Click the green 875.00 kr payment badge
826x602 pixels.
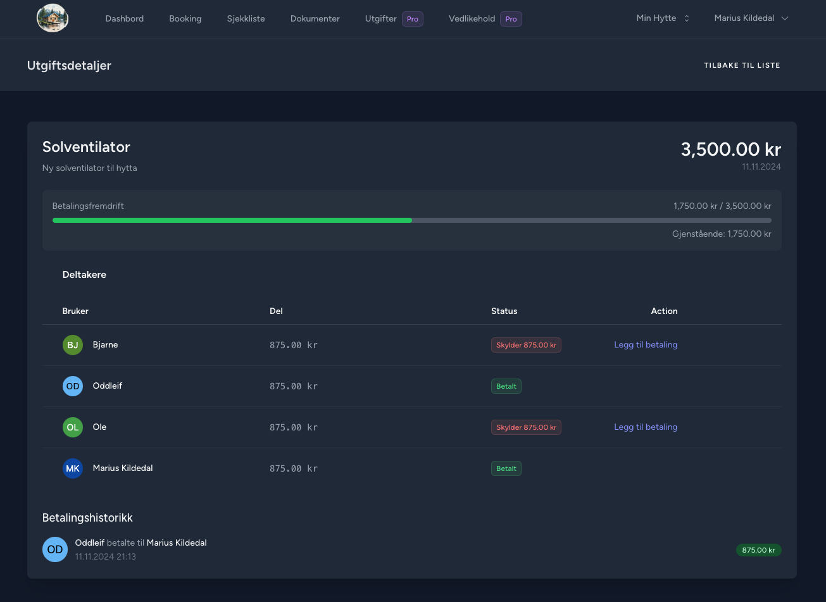758,550
